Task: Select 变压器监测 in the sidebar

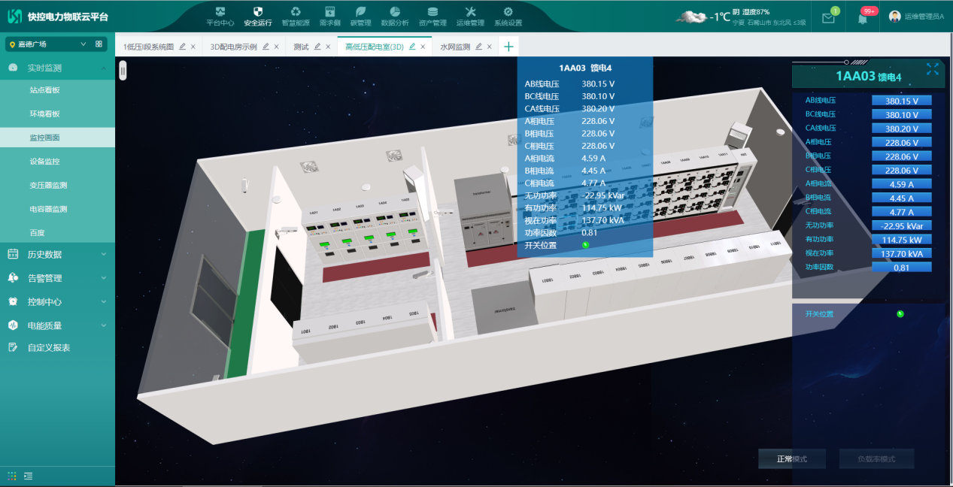Action: [x=57, y=185]
